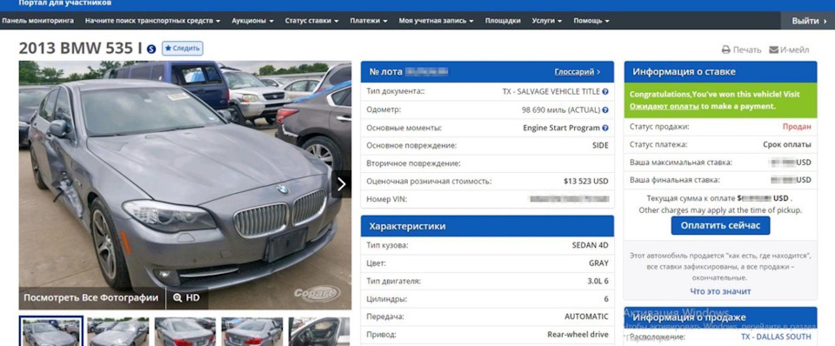The height and width of the screenshot is (346, 835).
Task: Select second thumbnail photo
Action: click(117, 331)
